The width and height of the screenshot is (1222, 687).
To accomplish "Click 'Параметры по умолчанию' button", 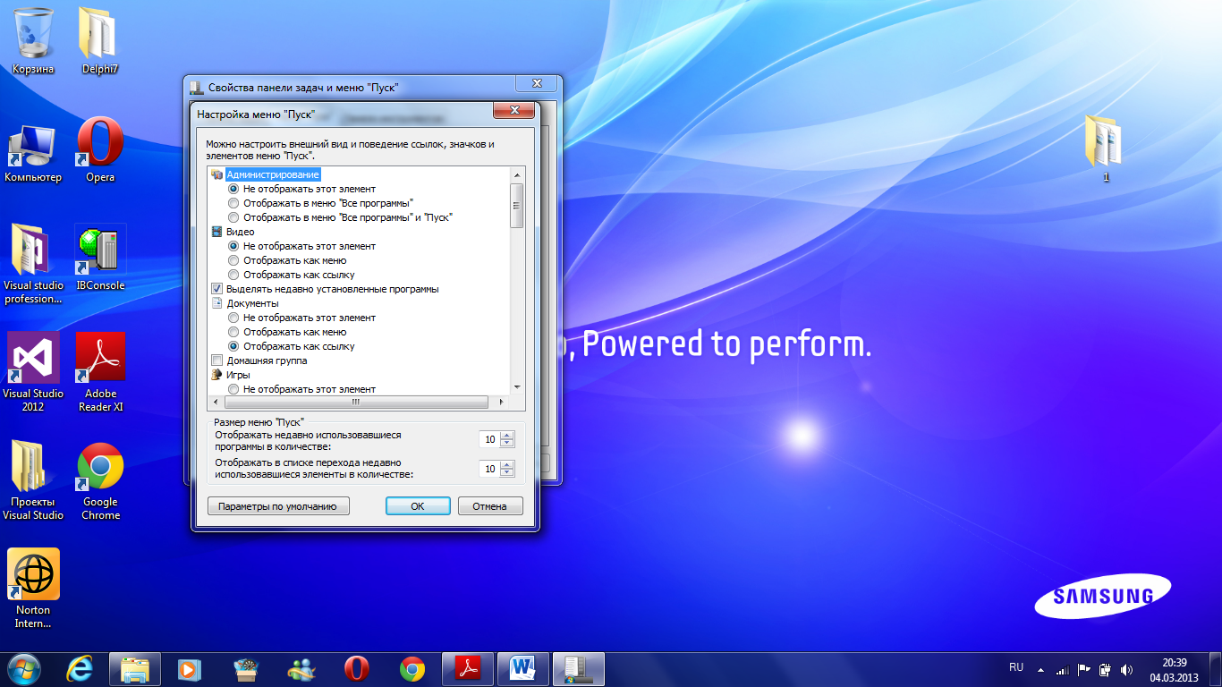I will click(278, 506).
